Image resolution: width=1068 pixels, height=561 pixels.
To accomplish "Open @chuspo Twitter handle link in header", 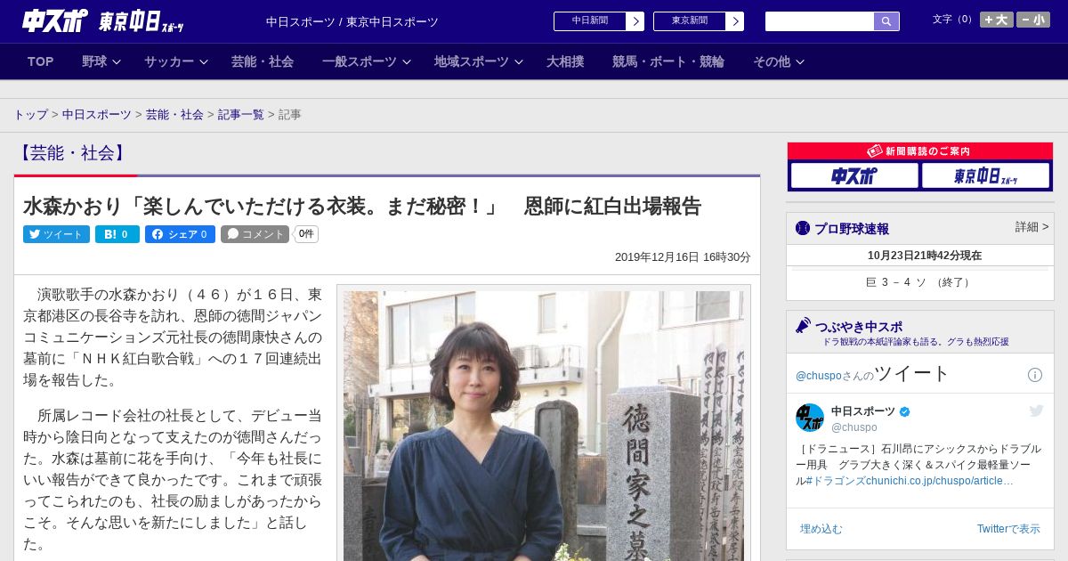I will 818,376.
